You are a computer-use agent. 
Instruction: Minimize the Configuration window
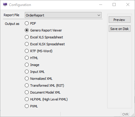(101, 4)
